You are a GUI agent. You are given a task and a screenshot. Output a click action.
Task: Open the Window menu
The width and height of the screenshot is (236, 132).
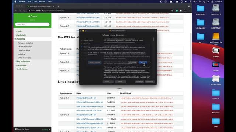pyautogui.click(x=42, y=1)
